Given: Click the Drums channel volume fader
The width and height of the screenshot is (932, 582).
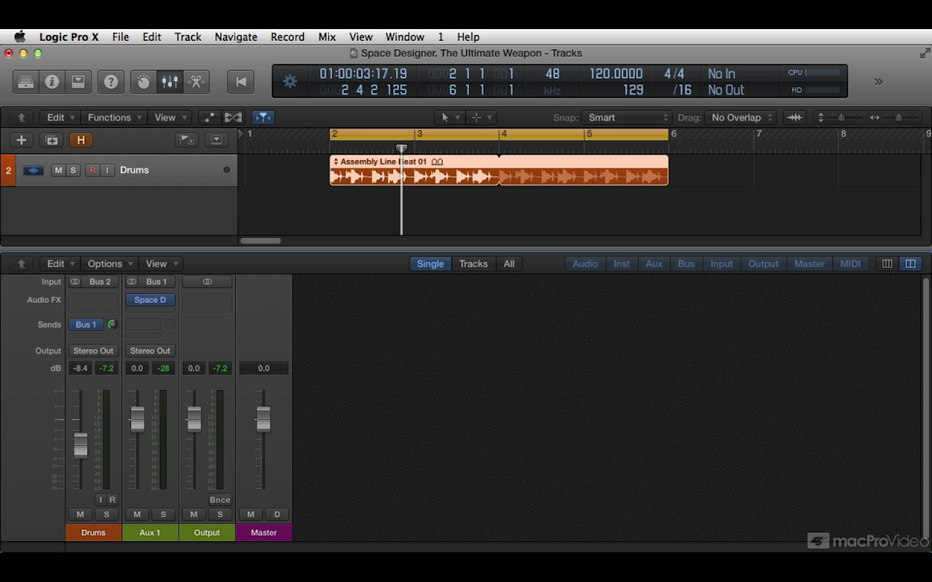Looking at the screenshot, I should pos(80,445).
